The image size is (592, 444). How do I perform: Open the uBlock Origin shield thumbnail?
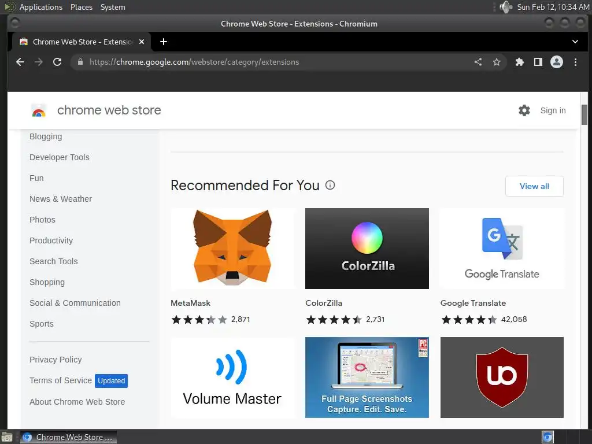click(x=502, y=378)
